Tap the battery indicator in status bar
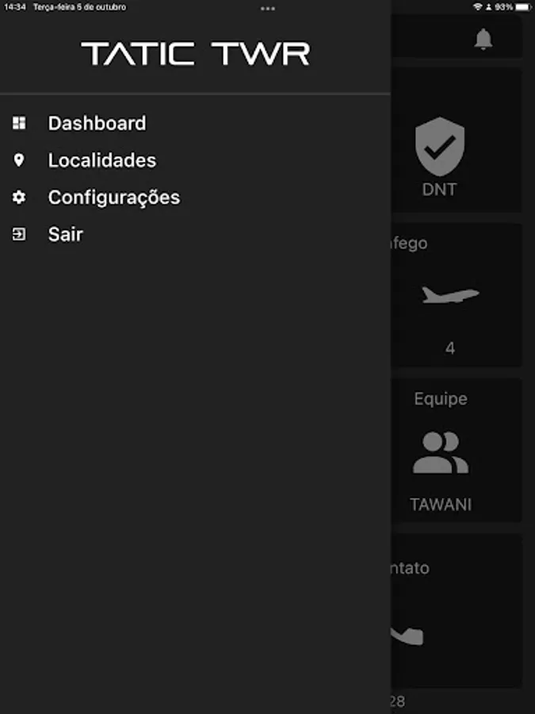 click(x=522, y=6)
